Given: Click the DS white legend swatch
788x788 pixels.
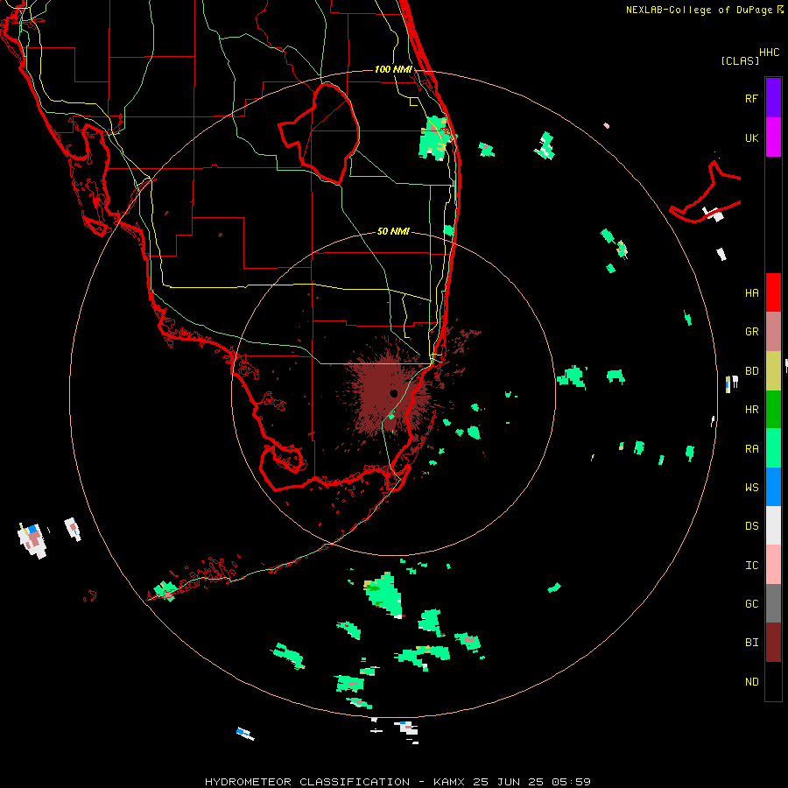Looking at the screenshot, I should [x=773, y=525].
